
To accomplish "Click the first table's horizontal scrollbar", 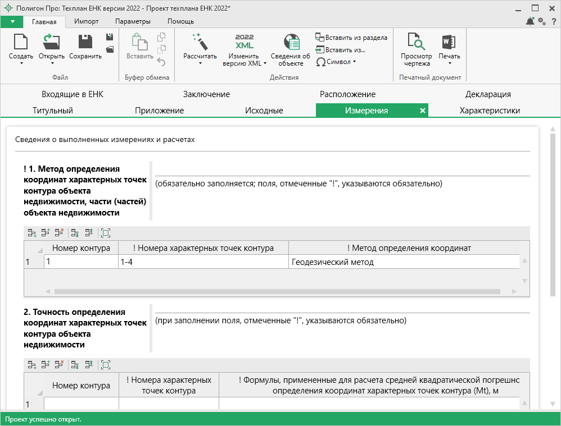I will point(277,291).
